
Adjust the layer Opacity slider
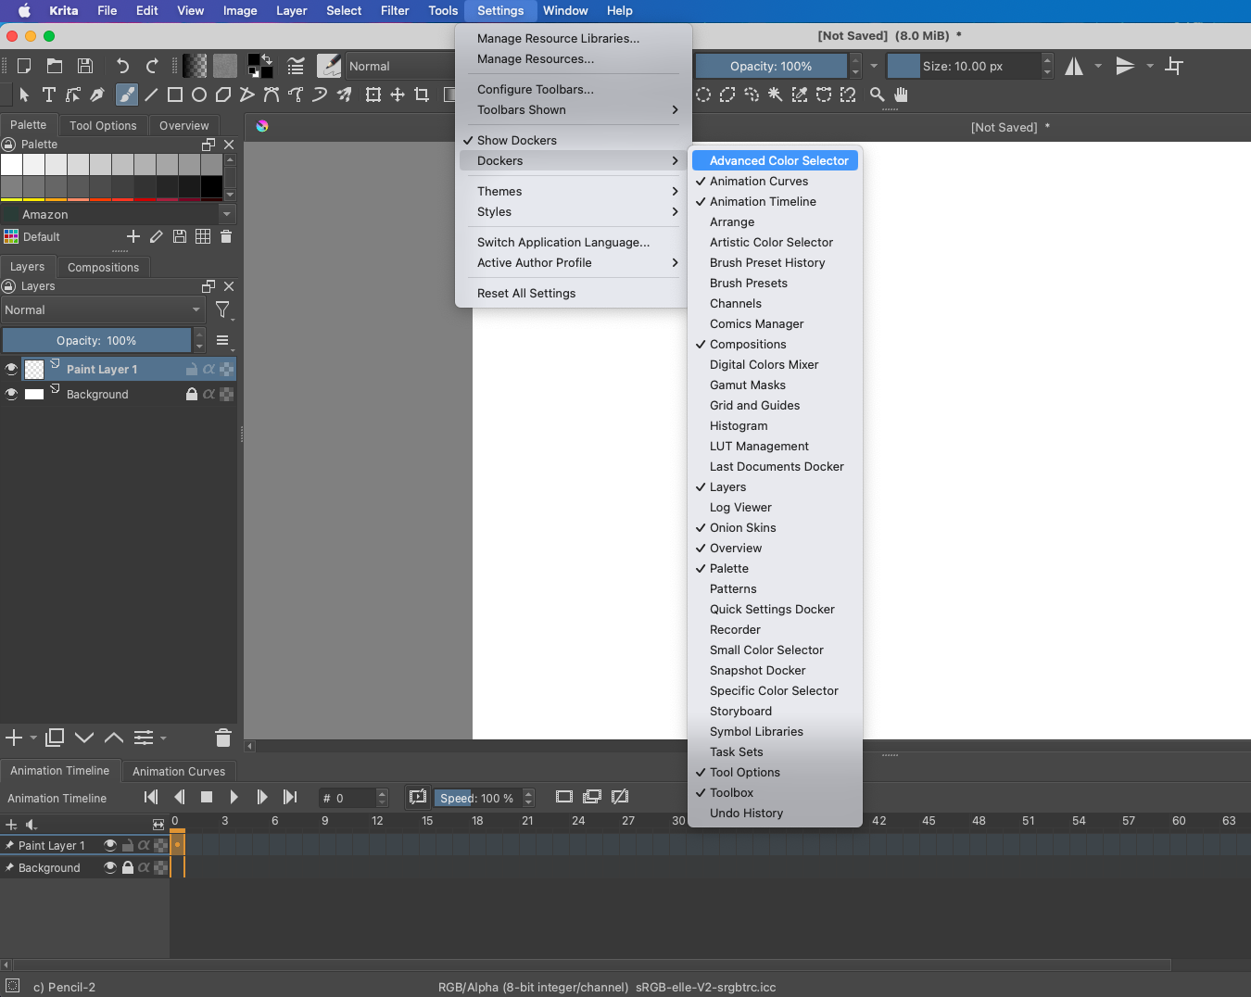coord(96,340)
